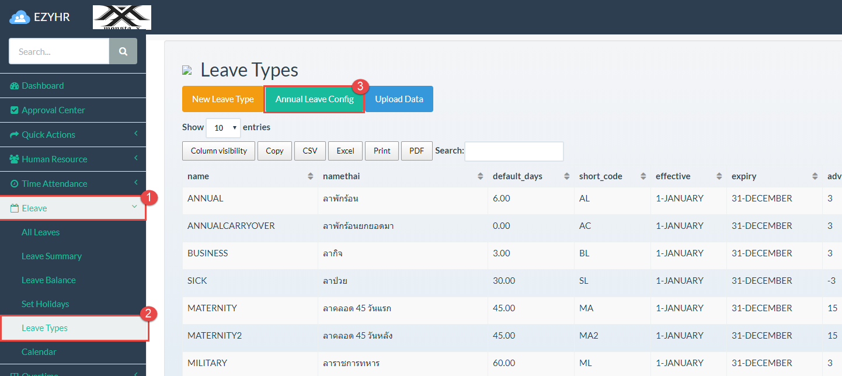Sort by default_days column sort icon

coord(566,176)
